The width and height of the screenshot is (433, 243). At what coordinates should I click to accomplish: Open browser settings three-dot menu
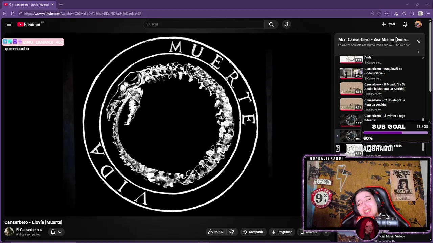pos(428,13)
